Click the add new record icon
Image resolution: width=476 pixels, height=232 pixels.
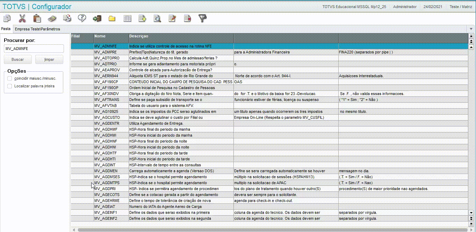(x=142, y=19)
